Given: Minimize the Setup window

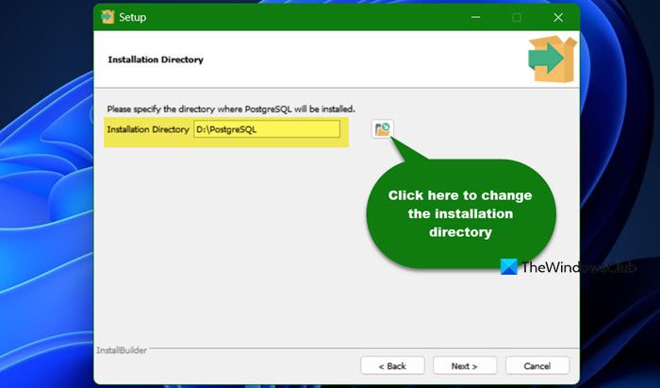Looking at the screenshot, I should tap(475, 17).
